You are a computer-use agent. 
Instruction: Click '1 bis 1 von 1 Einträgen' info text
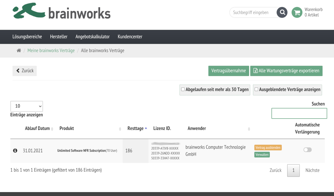tap(56, 170)
